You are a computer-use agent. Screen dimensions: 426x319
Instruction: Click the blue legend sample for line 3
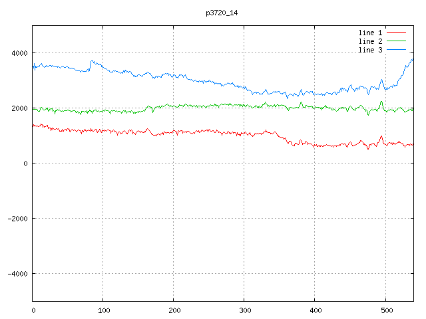[396, 51]
